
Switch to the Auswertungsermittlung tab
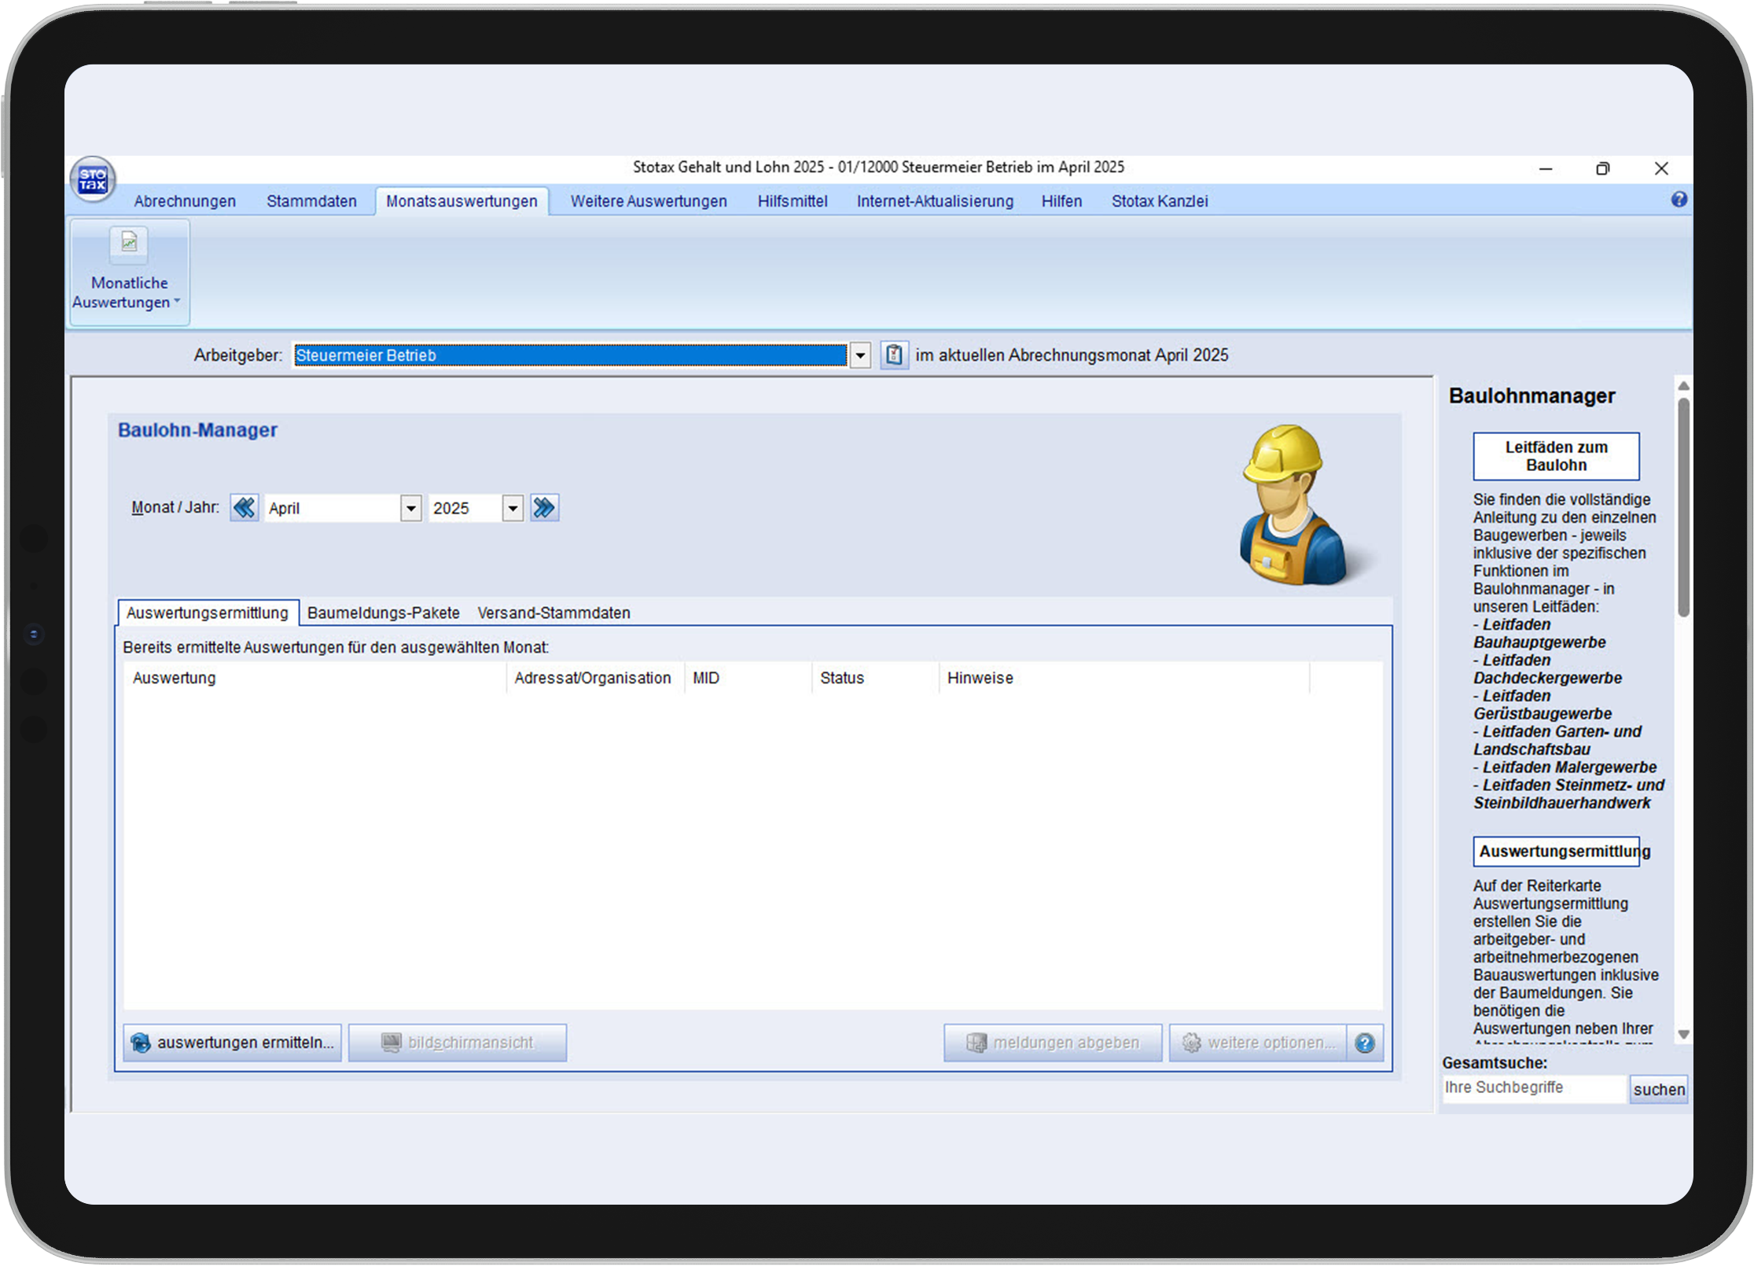[208, 613]
